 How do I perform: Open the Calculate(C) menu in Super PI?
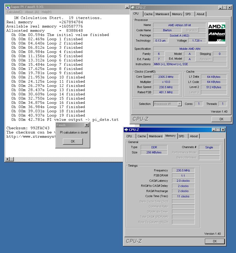(x=15, y=12)
